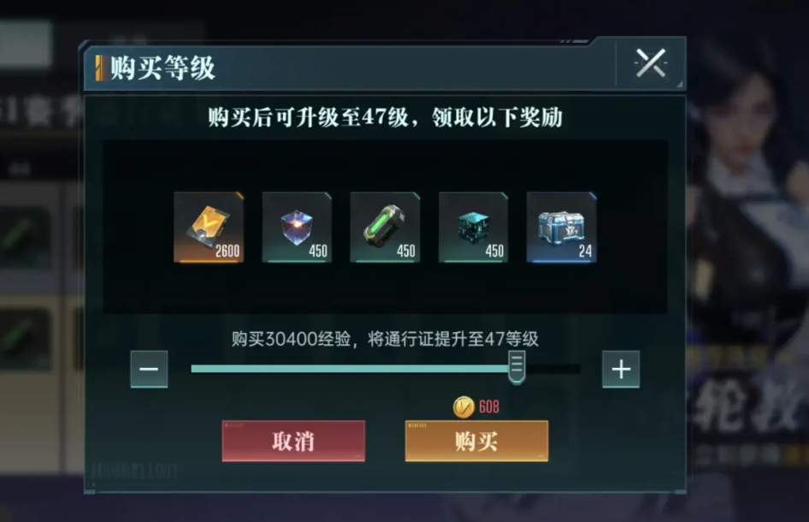Tap the 2600 count on the gold ticket
Image resolution: width=809 pixels, height=522 pixels.
pos(227,252)
